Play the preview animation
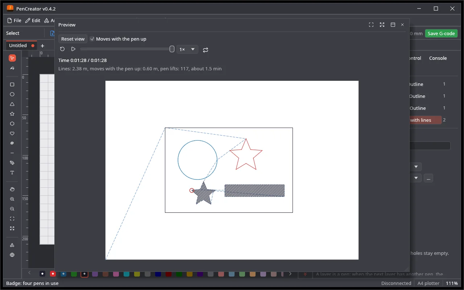 (73, 49)
